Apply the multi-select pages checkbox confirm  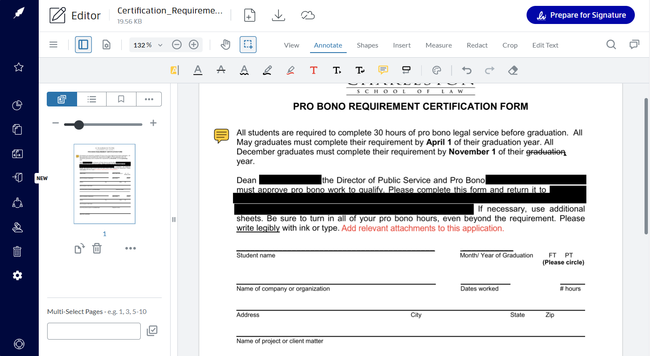152,331
